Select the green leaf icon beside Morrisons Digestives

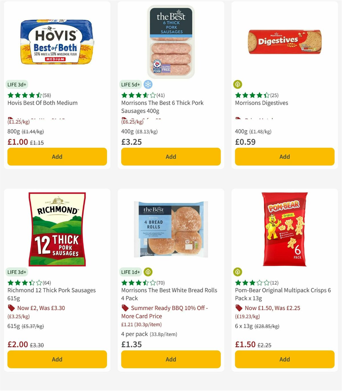point(238,84)
